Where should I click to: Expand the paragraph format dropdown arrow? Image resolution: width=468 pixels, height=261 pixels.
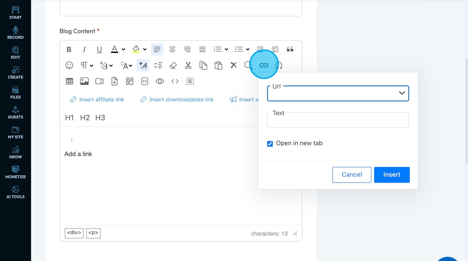coord(92,65)
